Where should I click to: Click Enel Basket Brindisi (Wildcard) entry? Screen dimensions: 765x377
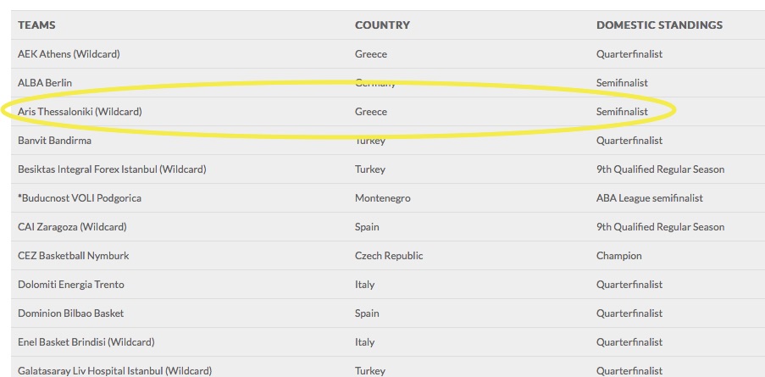coord(86,342)
